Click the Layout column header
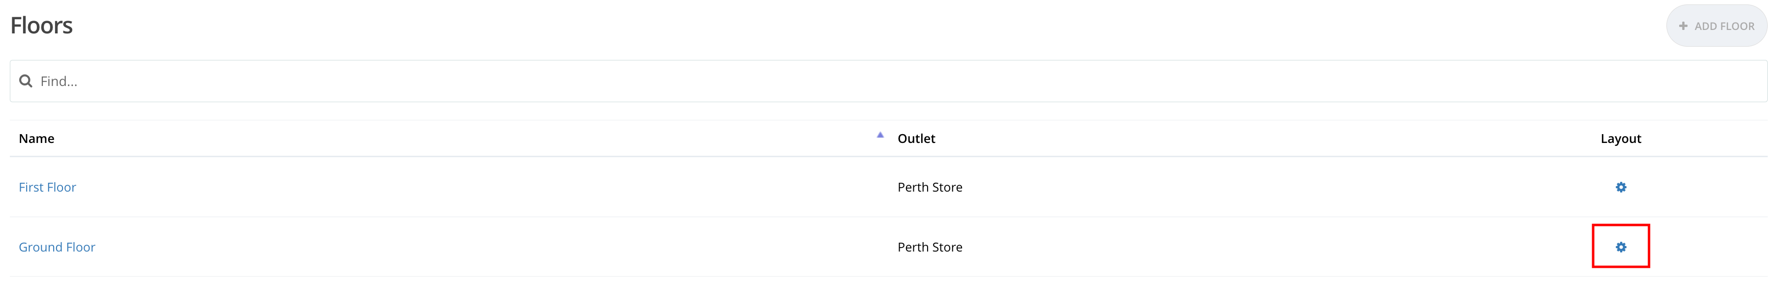 (1620, 139)
